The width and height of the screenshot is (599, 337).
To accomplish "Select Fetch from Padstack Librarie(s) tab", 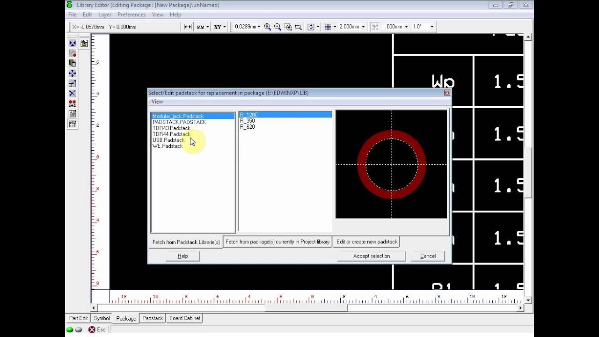I will (186, 242).
